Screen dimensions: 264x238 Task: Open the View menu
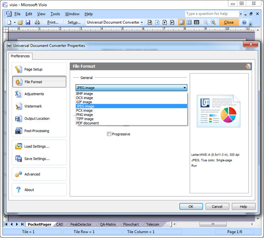(x=41, y=14)
